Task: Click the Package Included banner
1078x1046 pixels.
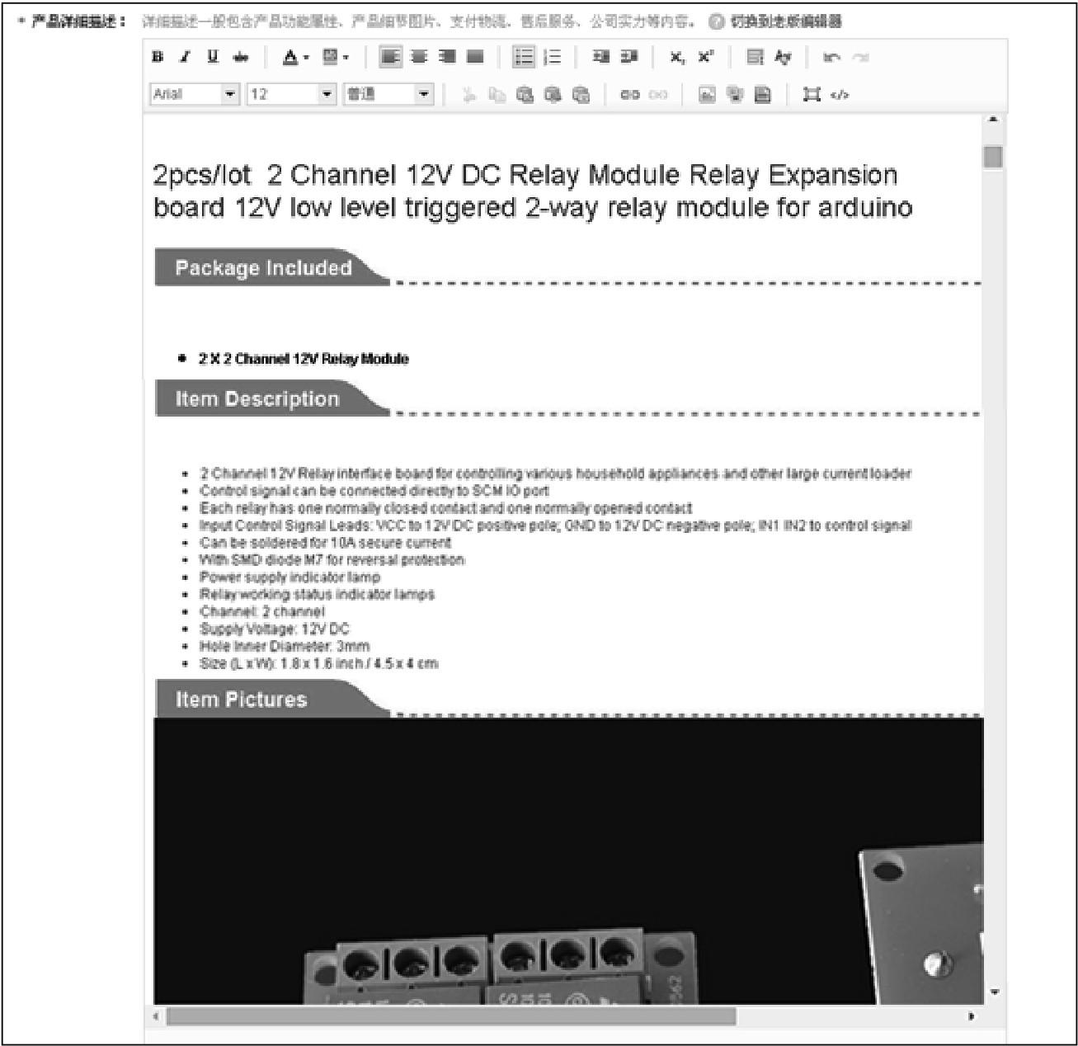Action: [x=272, y=267]
